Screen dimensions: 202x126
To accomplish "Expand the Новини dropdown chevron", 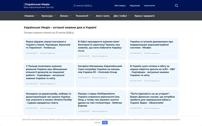I will pyautogui.click(x=36, y=16).
